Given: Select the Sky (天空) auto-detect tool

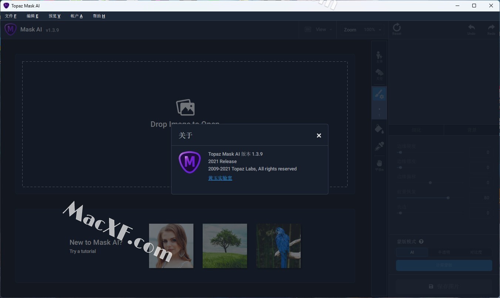Looking at the screenshot, I should point(379,74).
